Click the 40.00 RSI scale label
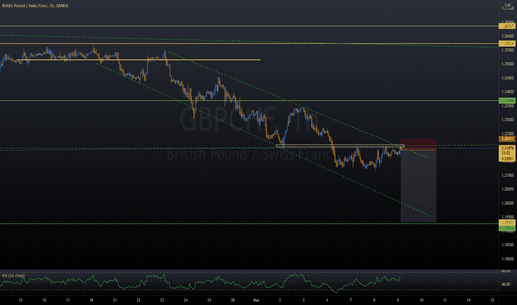This screenshot has height=305, width=517. 505,284
